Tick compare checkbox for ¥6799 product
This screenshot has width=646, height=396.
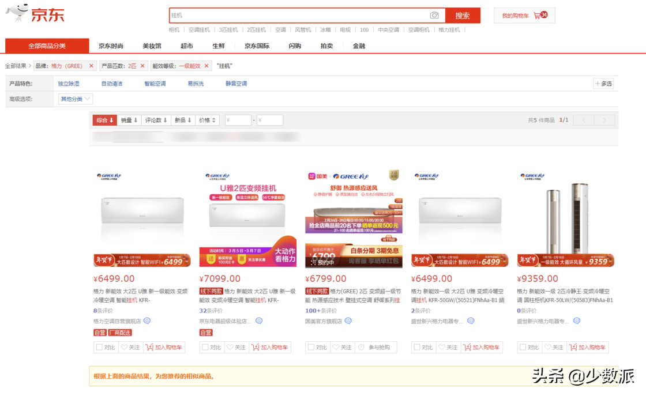(311, 348)
